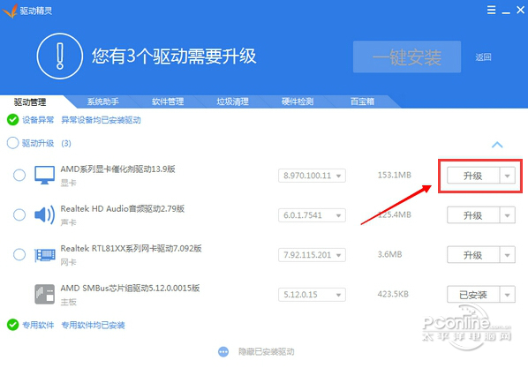The height and width of the screenshot is (368, 528).
Task: Select the Realtek HD Audio radio circle
Action: click(x=19, y=214)
